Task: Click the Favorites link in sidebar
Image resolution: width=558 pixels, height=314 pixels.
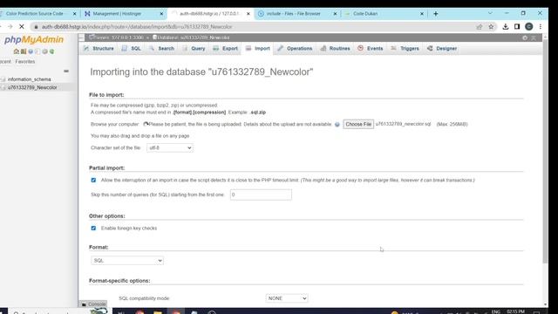Action: [25, 62]
